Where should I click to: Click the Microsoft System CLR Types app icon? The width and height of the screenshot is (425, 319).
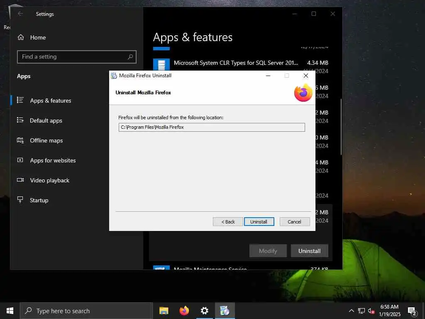[161, 64]
